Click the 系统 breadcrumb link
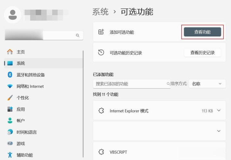Viewport: 231px width, 160px height. point(101,12)
